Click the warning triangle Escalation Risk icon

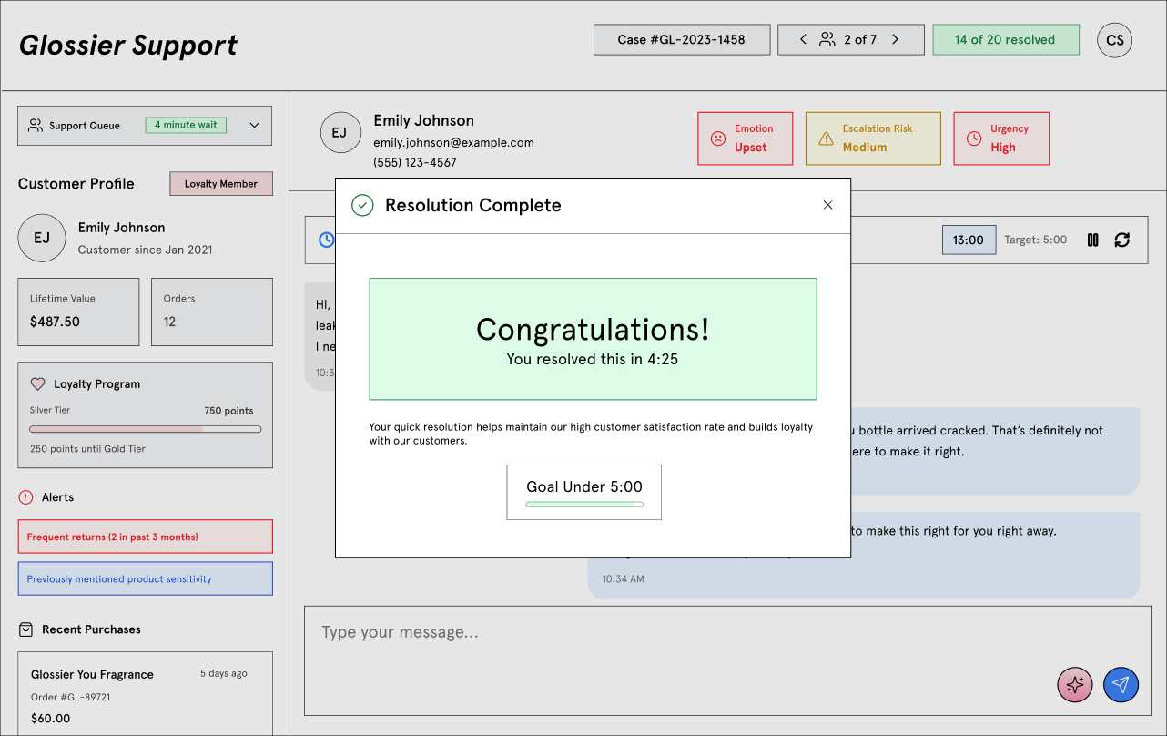826,138
